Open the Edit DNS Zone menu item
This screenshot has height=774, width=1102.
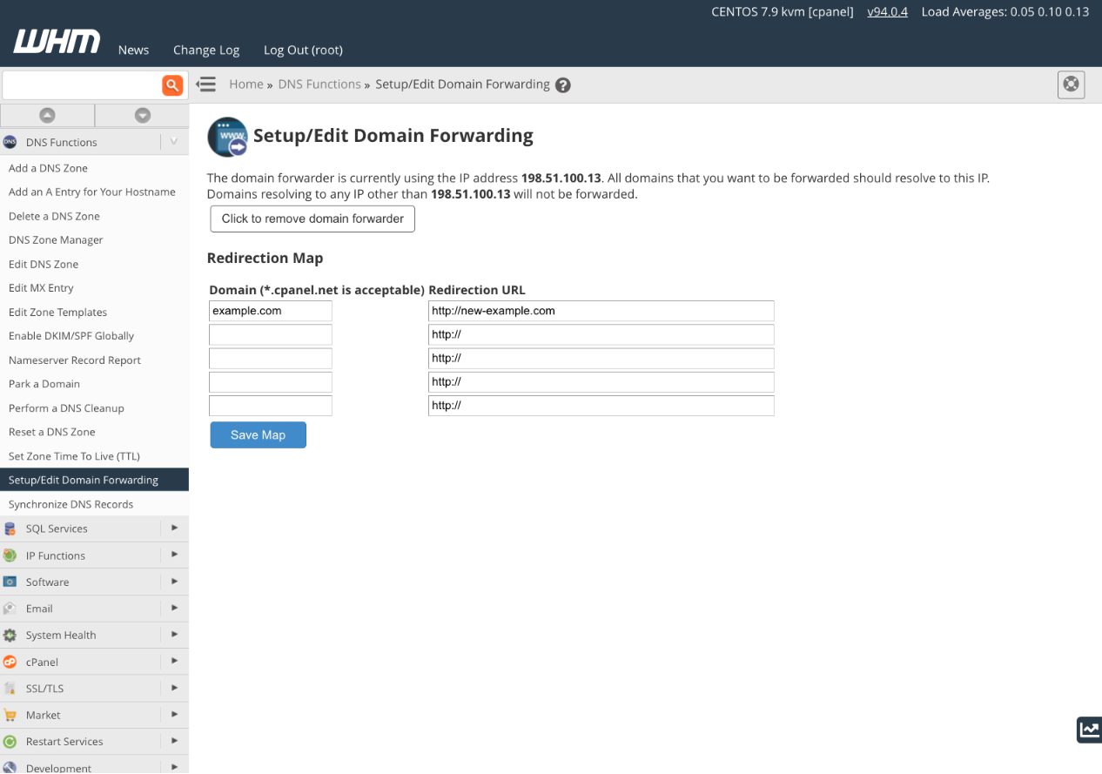(44, 264)
